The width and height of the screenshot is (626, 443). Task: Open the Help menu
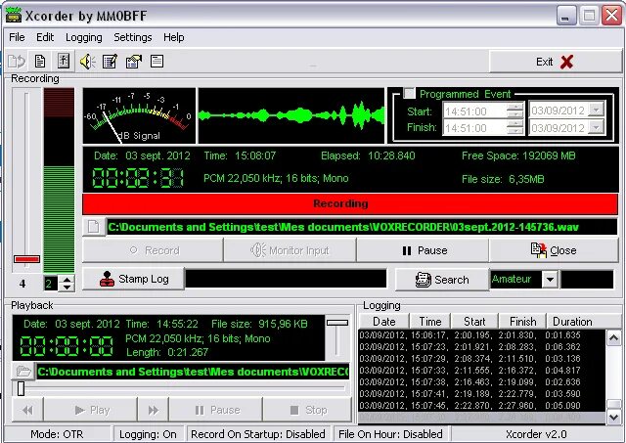174,37
